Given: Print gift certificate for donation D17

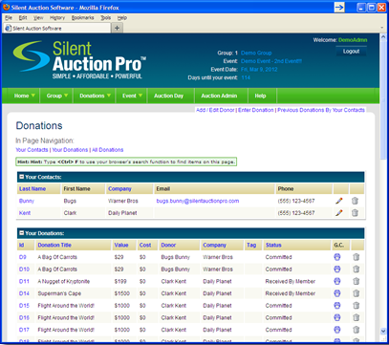Looking at the screenshot, I should 337,330.
